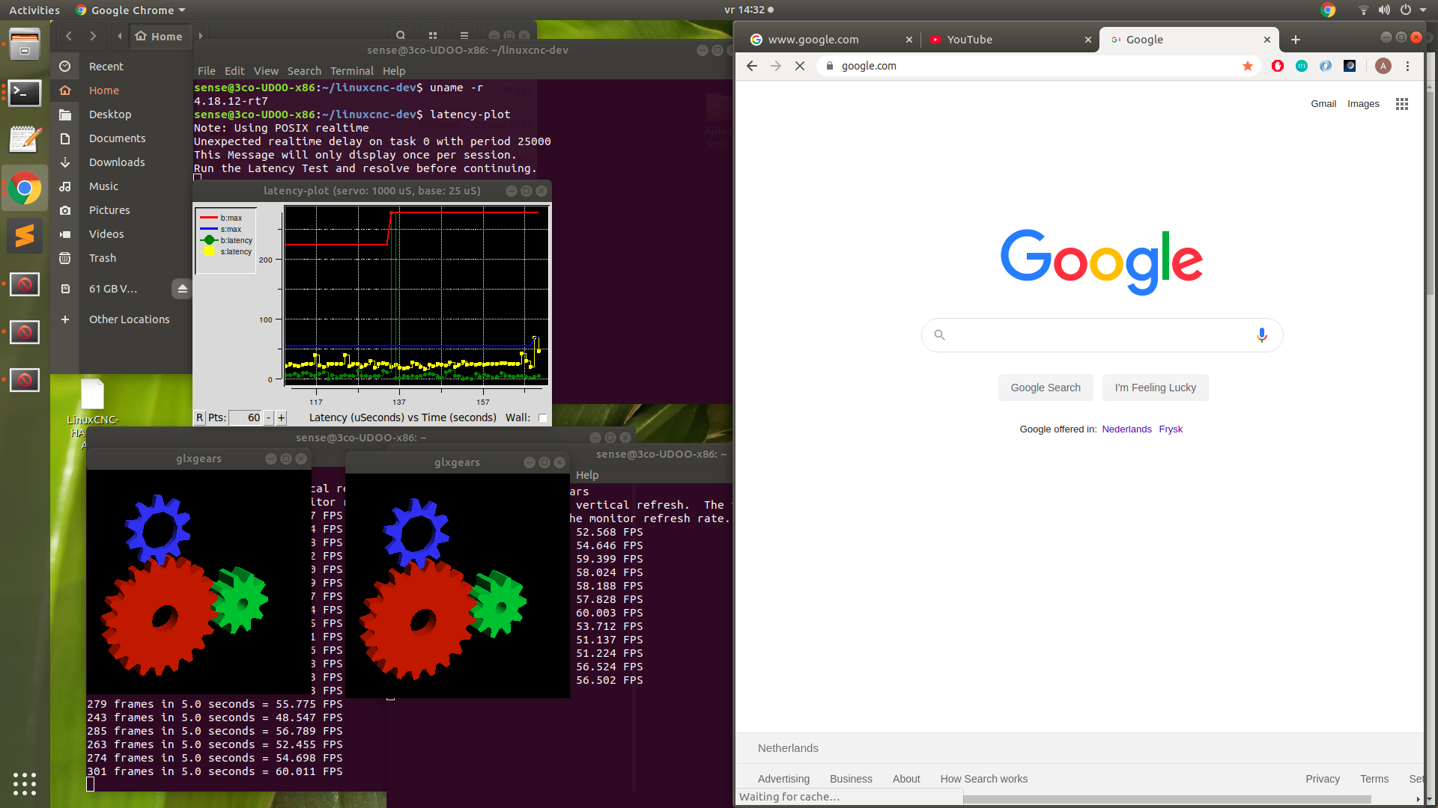Open the View menu in the terminal
This screenshot has width=1438, height=808.
coord(266,71)
